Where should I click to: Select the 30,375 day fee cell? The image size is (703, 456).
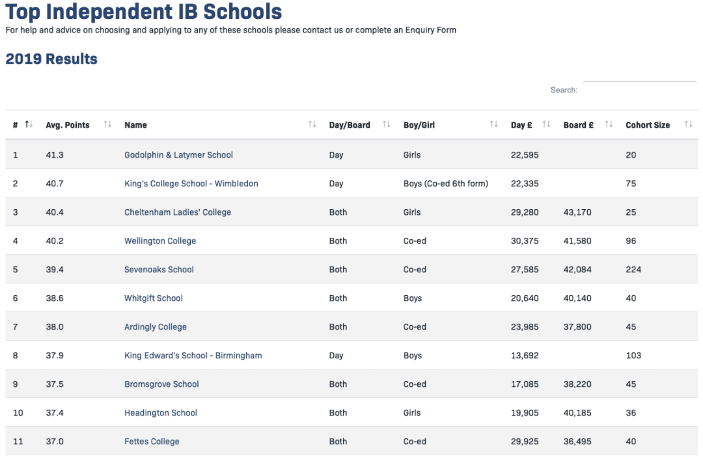525,241
